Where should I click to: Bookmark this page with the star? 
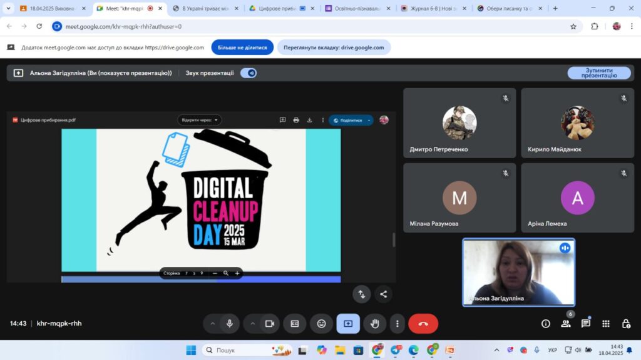click(573, 26)
